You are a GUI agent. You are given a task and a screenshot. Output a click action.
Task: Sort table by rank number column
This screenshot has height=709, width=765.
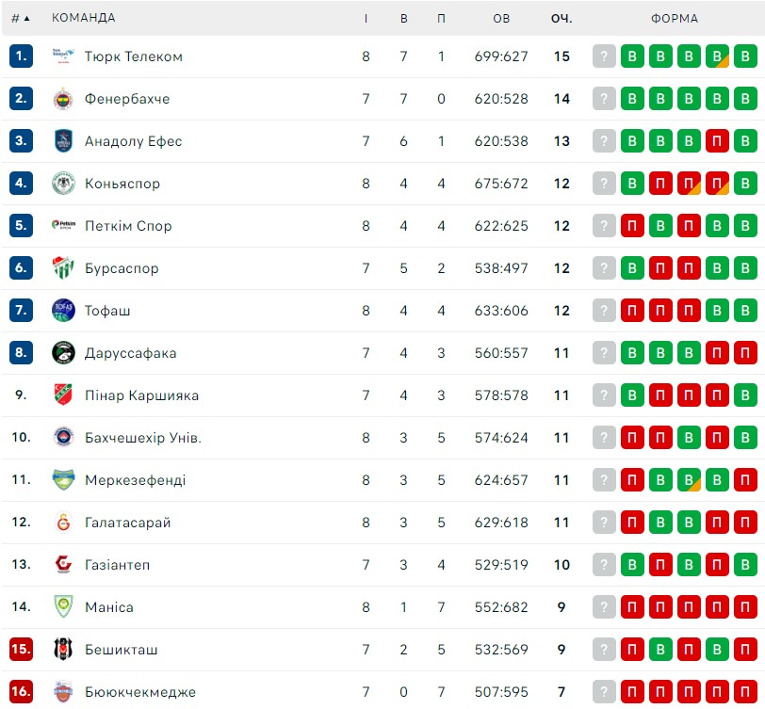point(20,19)
